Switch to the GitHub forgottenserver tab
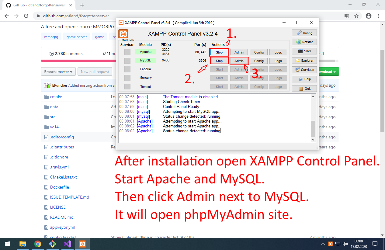The image size is (385, 250). (39, 5)
